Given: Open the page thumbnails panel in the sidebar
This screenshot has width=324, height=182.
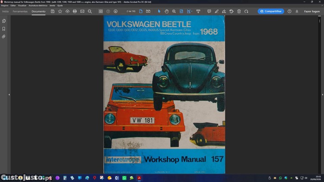Looking at the screenshot, I should pos(4,21).
